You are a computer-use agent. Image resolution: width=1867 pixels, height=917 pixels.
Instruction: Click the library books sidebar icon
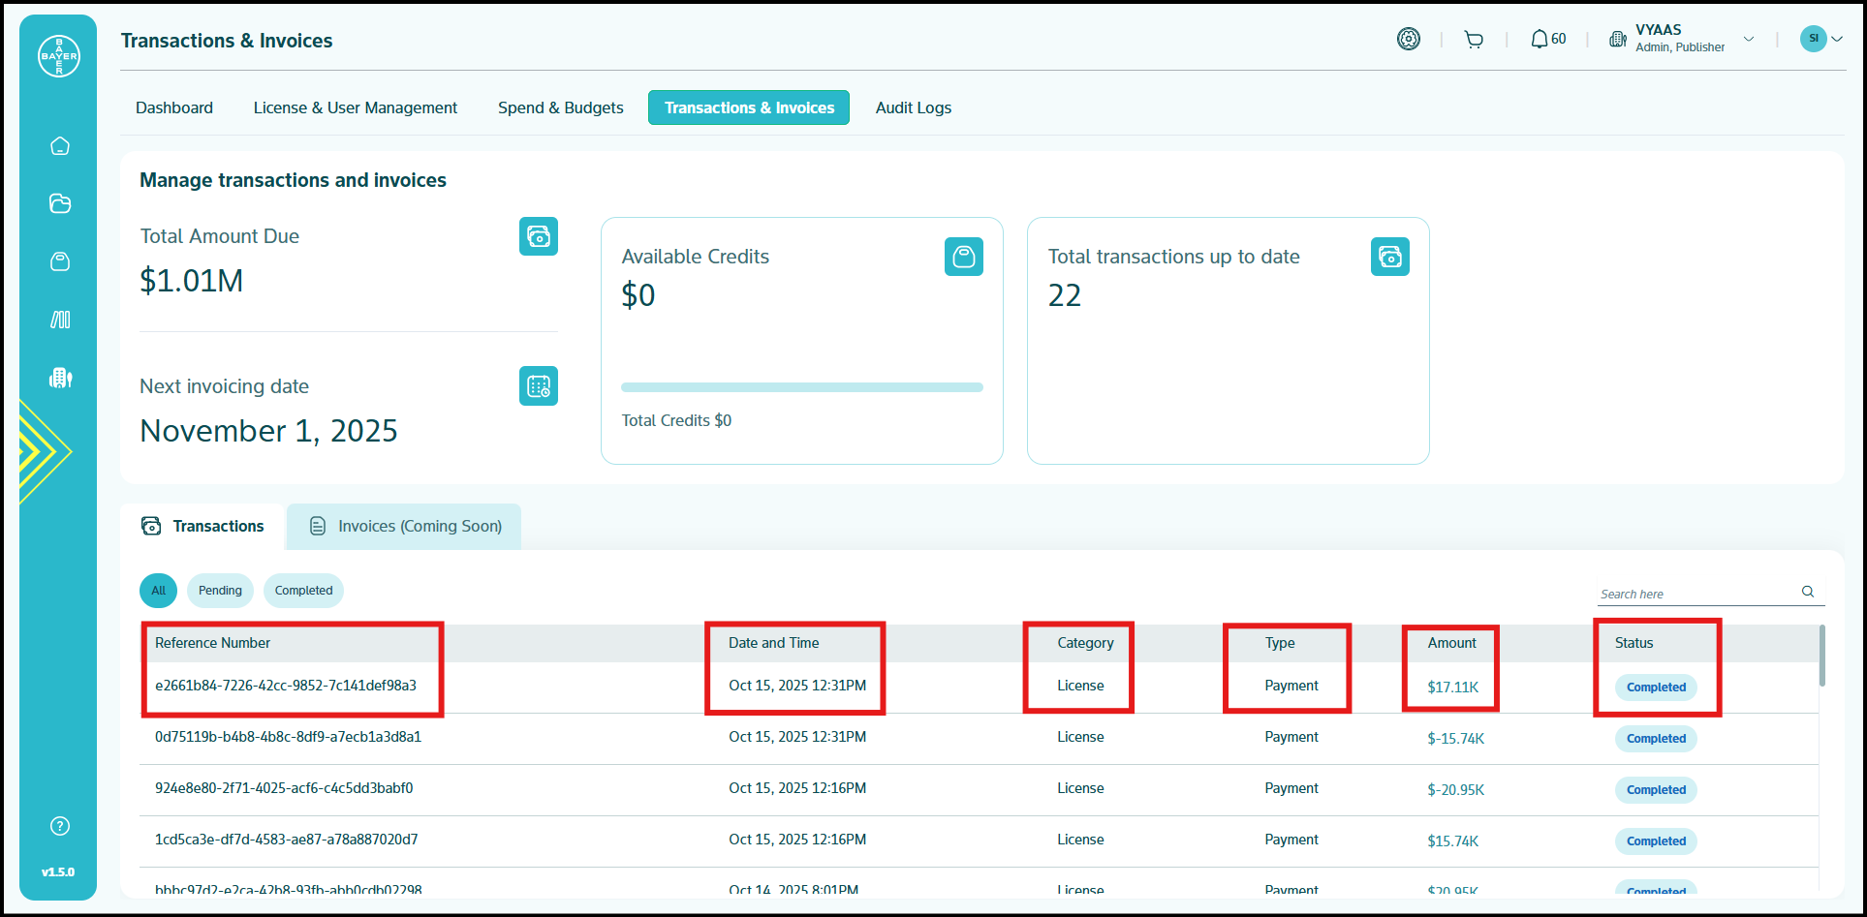tap(60, 320)
